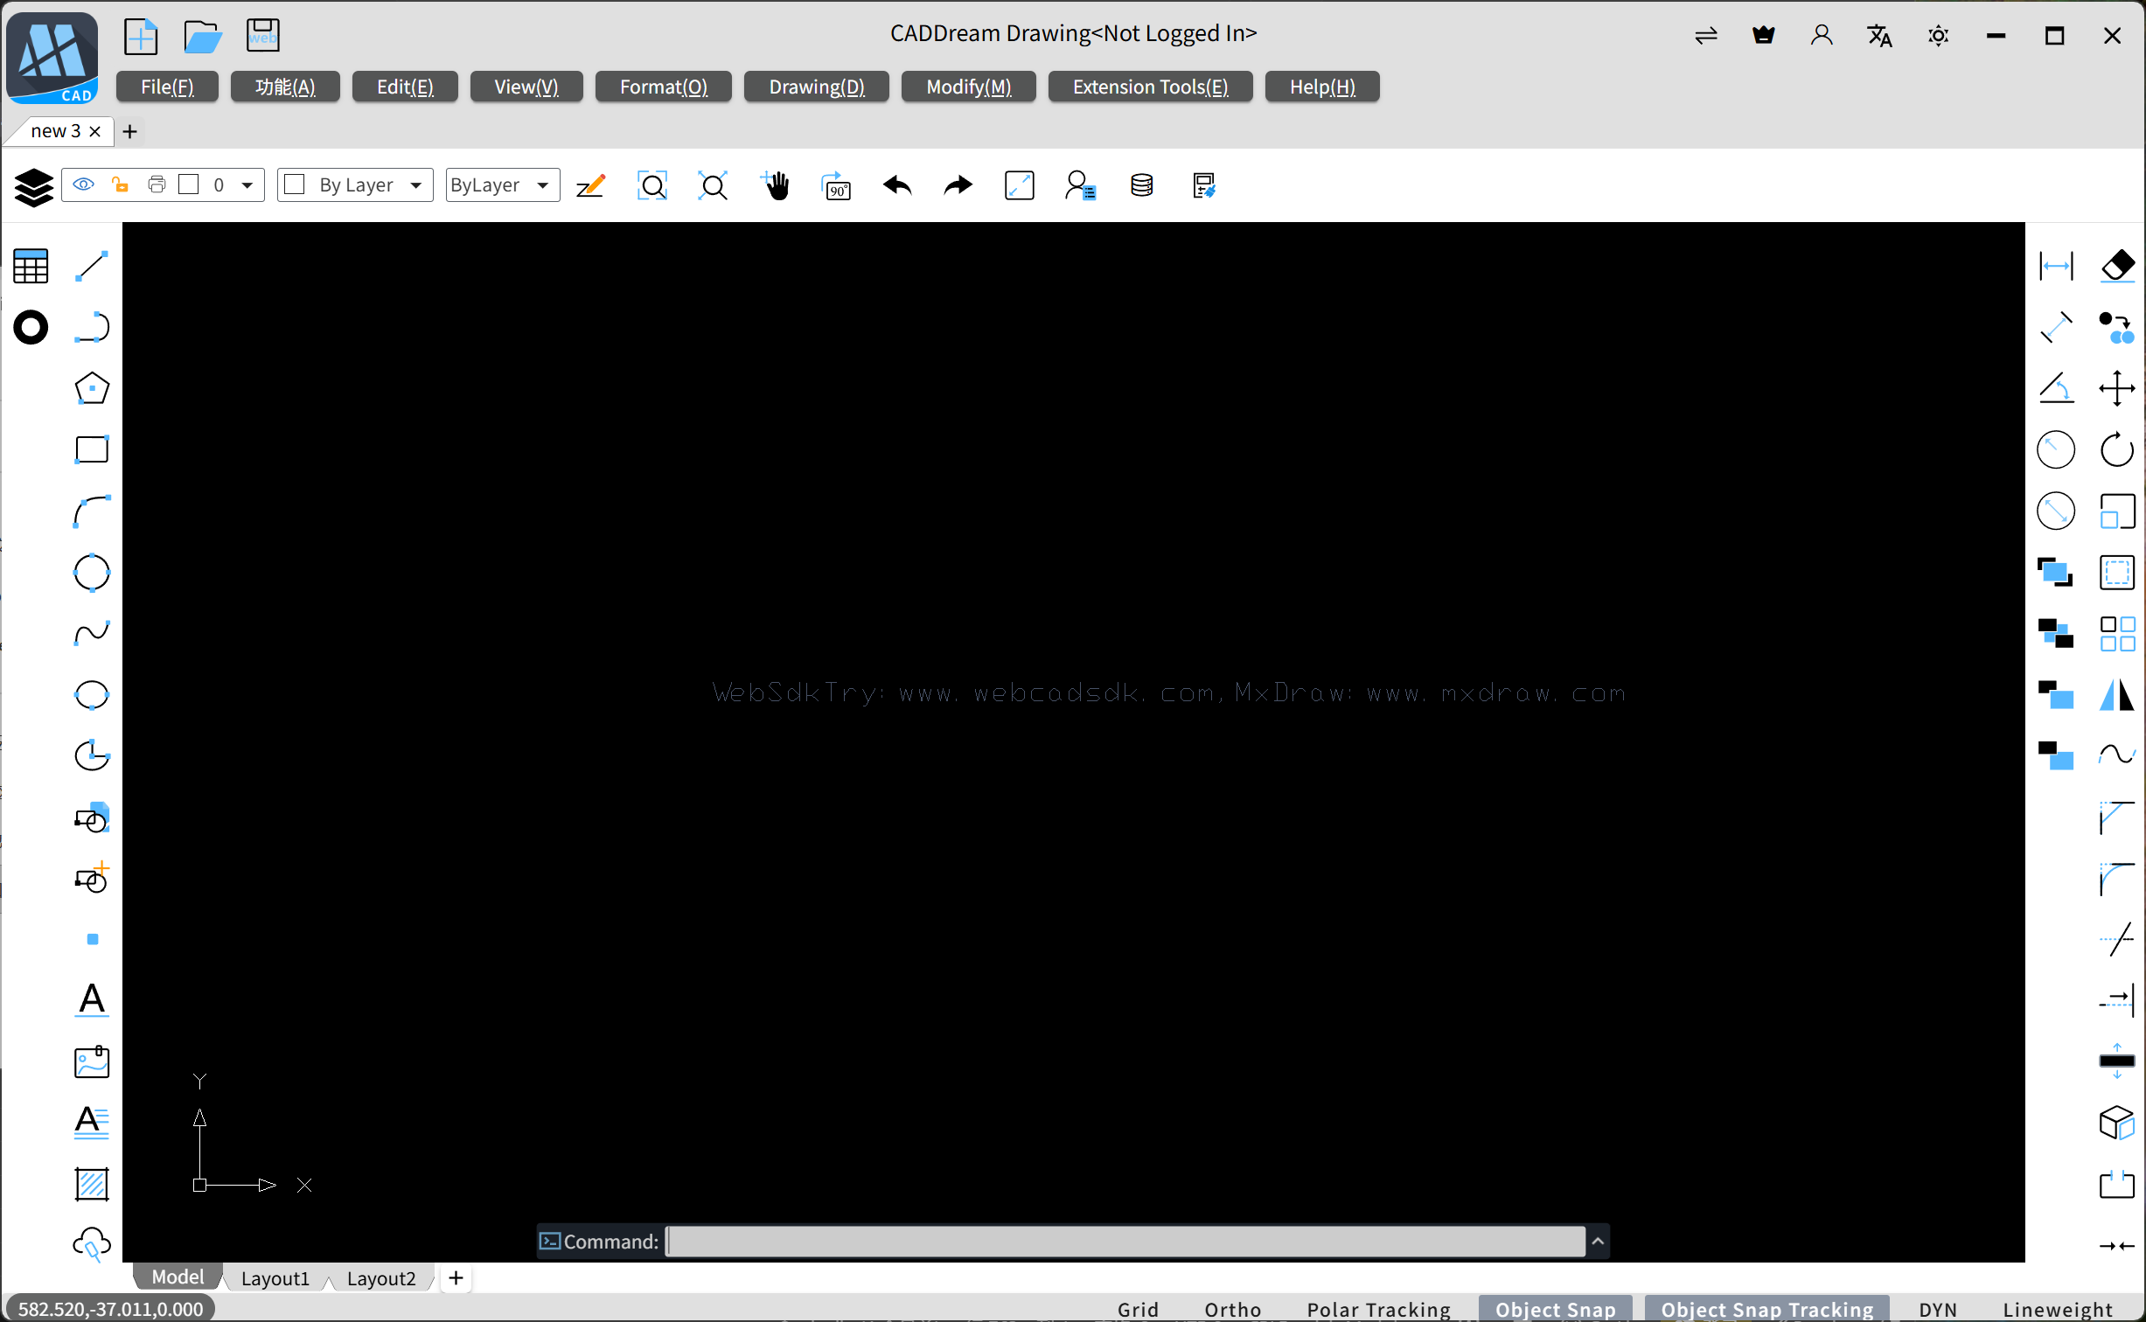Select the Single-line Text tool

tap(92, 1000)
